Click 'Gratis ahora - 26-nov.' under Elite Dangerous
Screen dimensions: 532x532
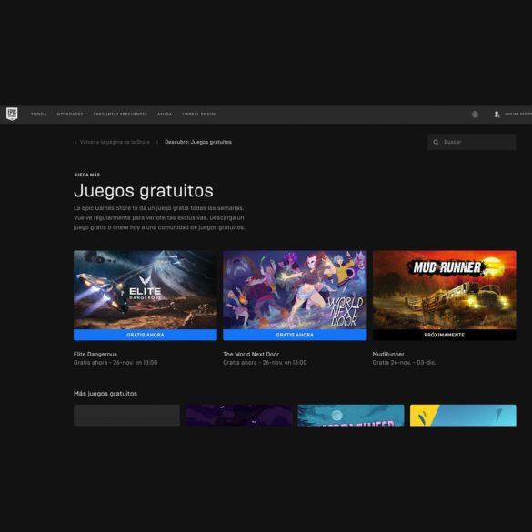115,363
